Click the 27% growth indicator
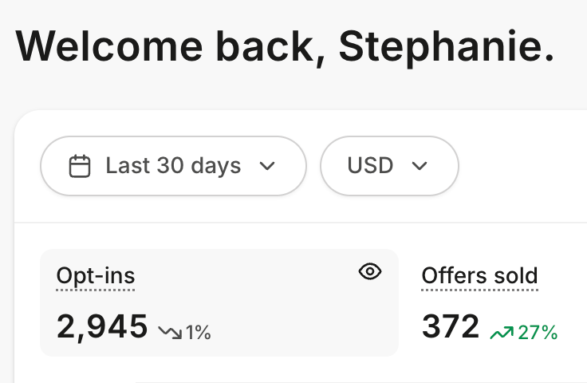587x383 pixels. point(524,333)
